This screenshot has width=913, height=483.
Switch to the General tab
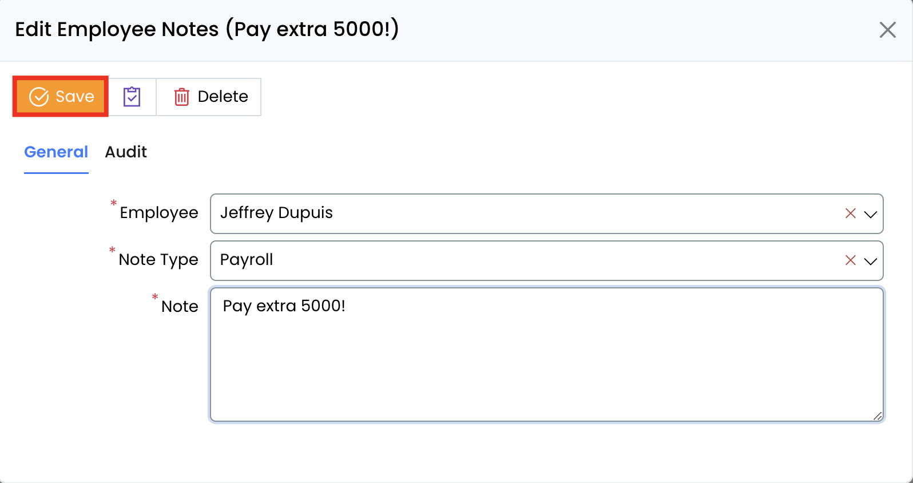pyautogui.click(x=56, y=152)
